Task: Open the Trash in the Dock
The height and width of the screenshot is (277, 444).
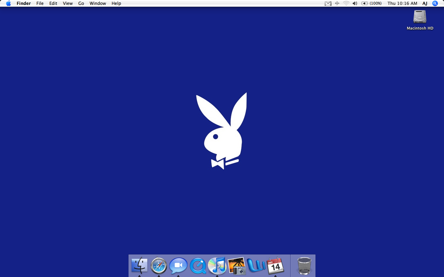Action: tap(304, 266)
